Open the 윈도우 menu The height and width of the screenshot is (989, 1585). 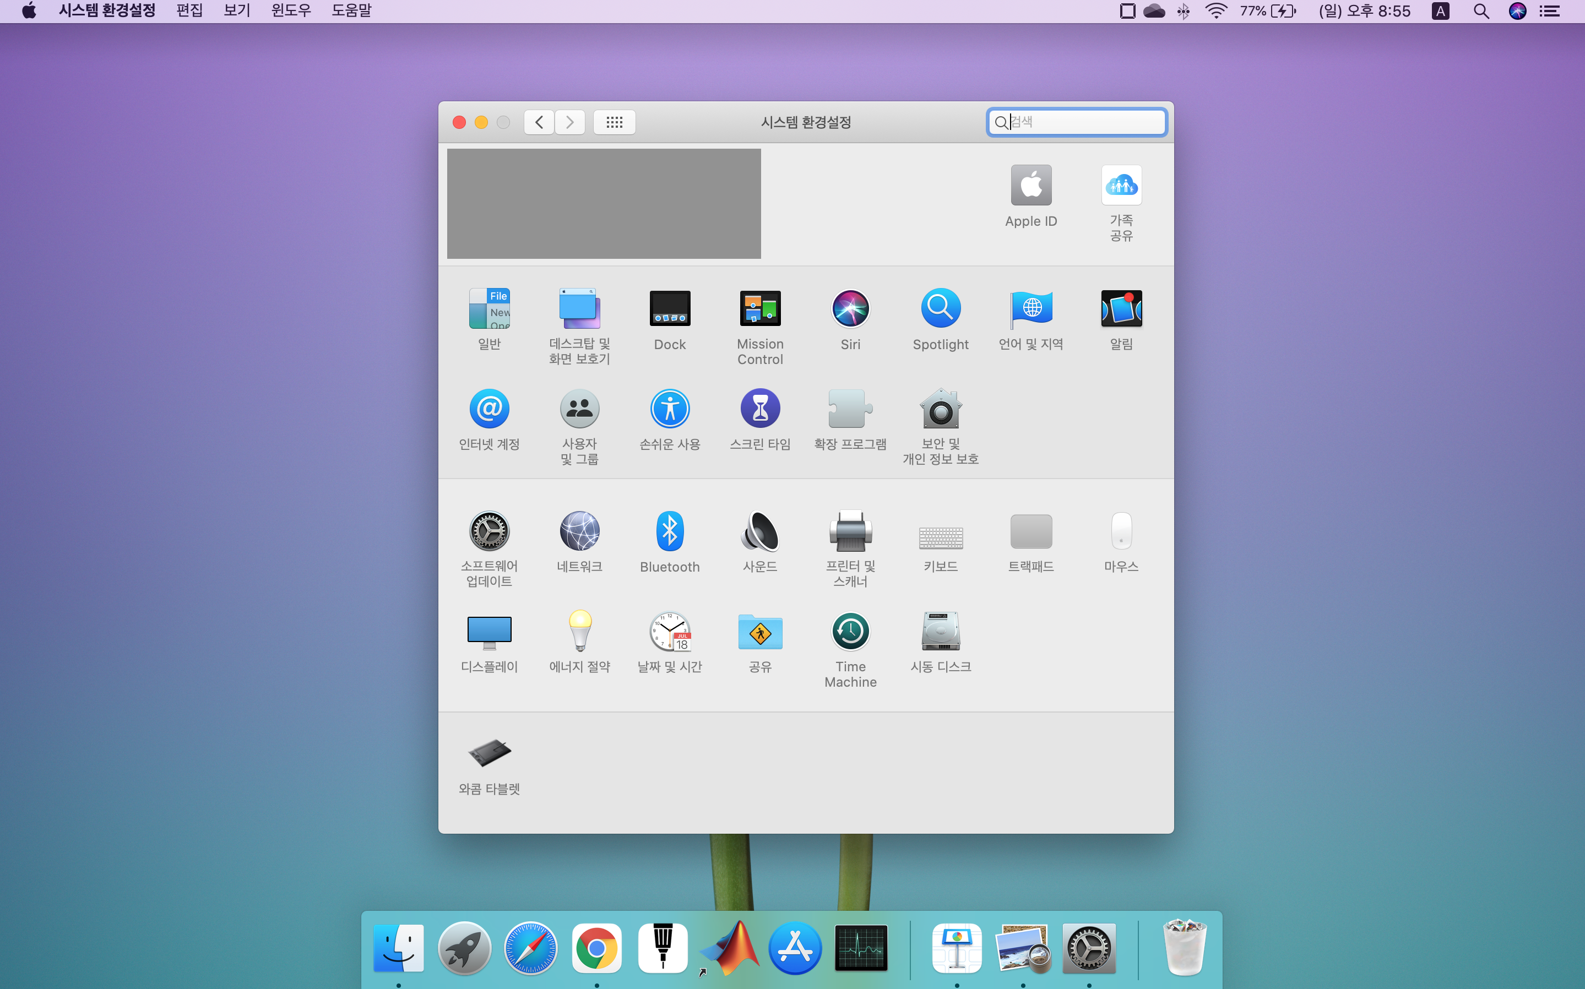click(291, 11)
